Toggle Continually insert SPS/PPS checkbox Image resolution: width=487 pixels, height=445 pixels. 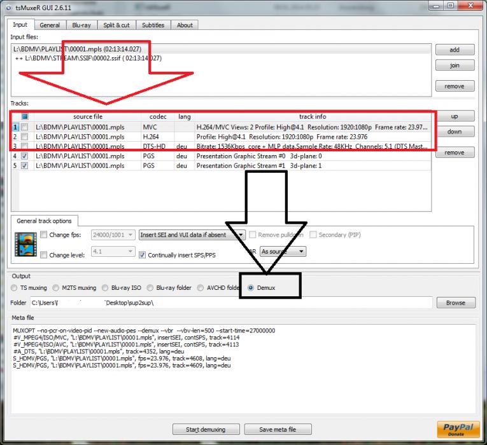(x=142, y=255)
